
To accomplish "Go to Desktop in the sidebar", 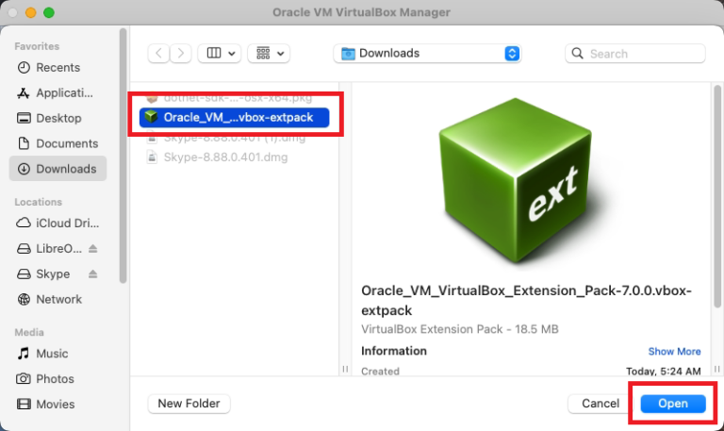I will click(x=58, y=119).
